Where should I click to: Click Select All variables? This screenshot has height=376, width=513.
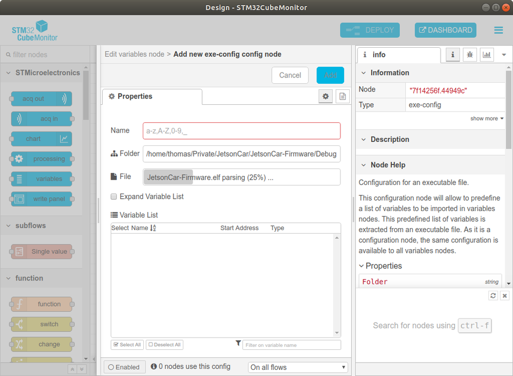tap(127, 345)
